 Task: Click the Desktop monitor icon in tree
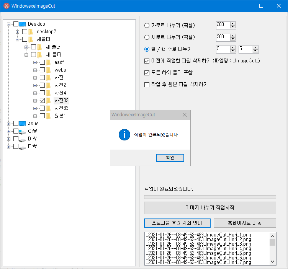[22, 24]
